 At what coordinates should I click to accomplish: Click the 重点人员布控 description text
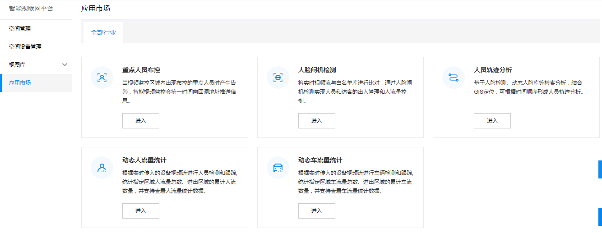coord(180,92)
